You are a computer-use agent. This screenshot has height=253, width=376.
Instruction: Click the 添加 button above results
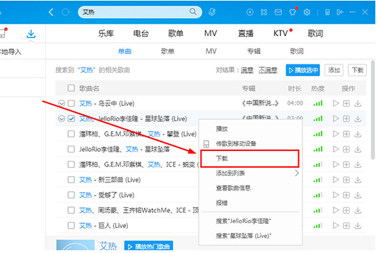[x=334, y=70]
